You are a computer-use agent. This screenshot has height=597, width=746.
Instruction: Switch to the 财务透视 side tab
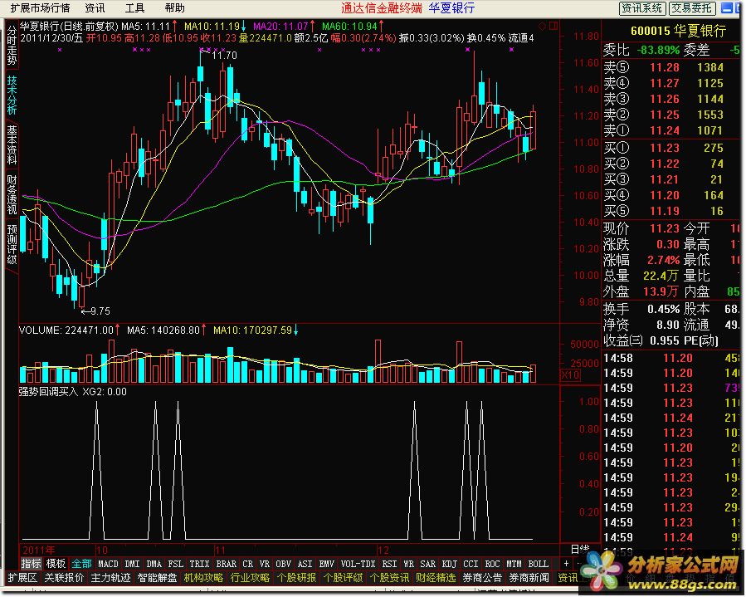[12, 195]
